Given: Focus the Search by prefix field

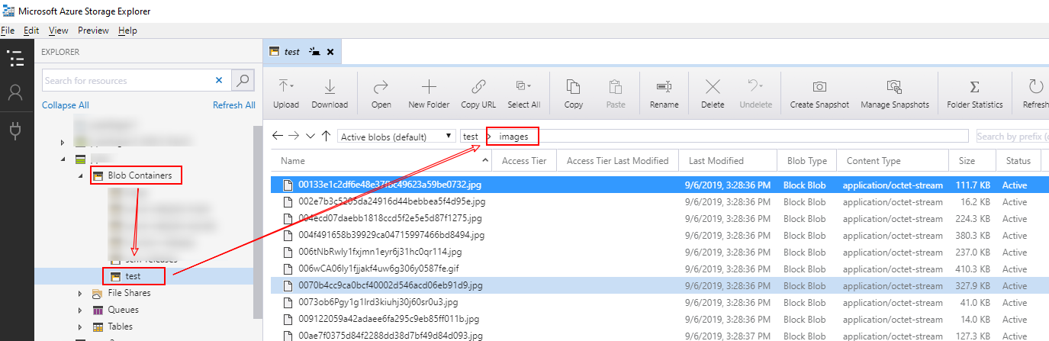Looking at the screenshot, I should pyautogui.click(x=1012, y=137).
